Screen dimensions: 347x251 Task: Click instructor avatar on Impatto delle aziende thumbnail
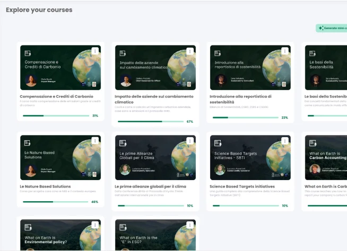126,80
